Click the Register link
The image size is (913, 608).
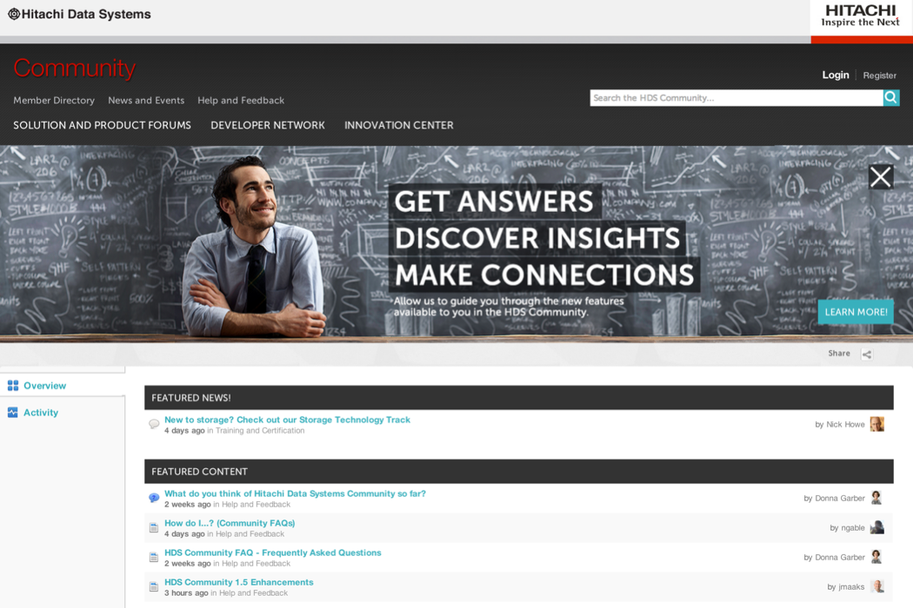(880, 76)
